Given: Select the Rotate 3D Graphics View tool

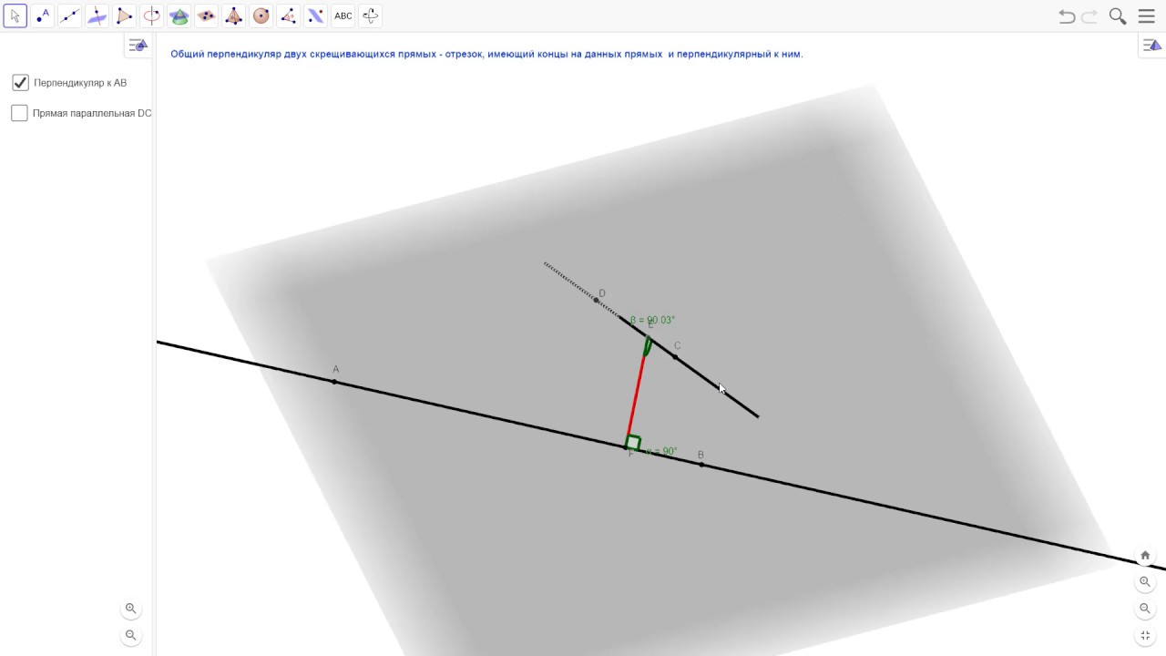Looking at the screenshot, I should [371, 15].
